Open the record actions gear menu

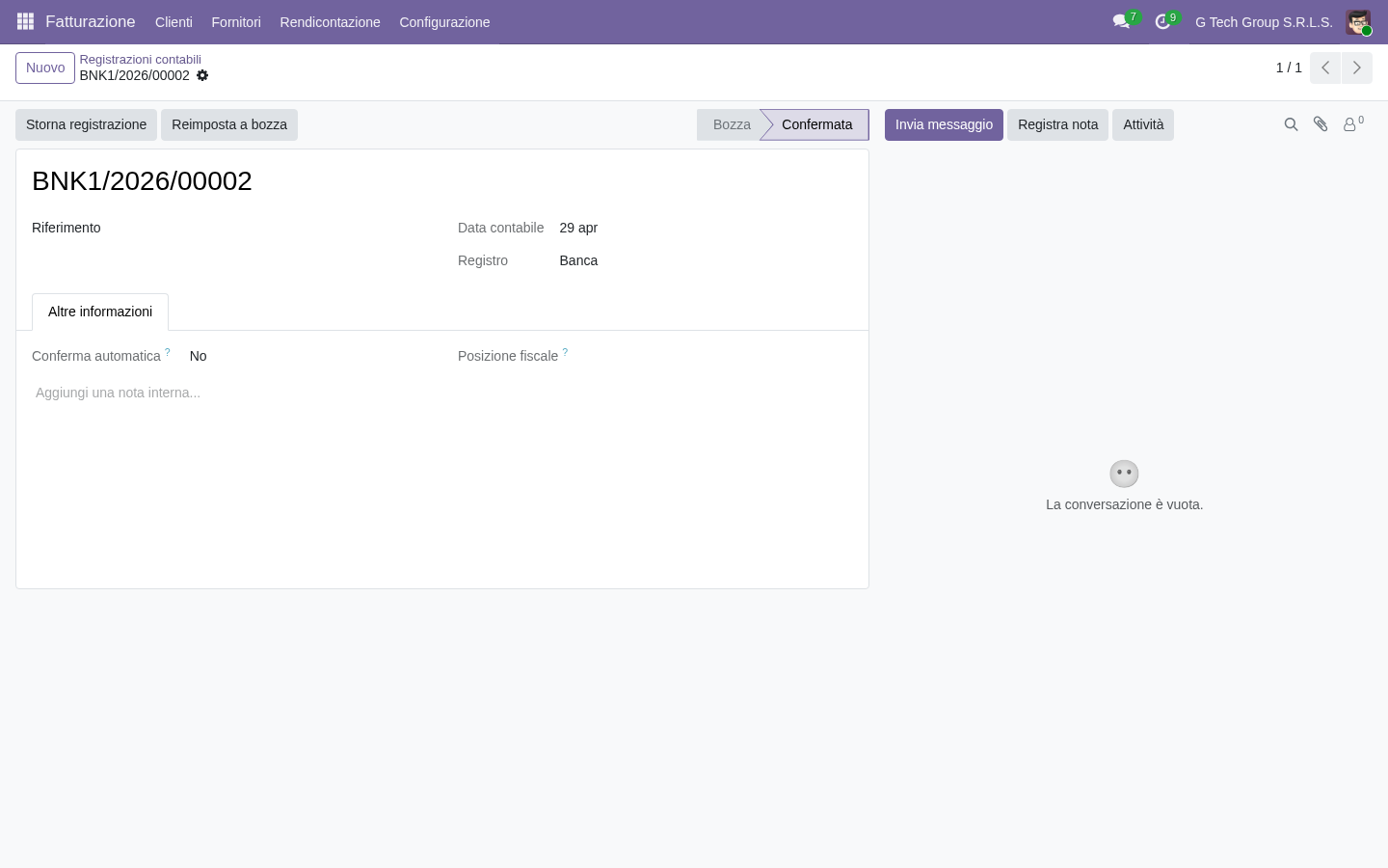(x=202, y=75)
